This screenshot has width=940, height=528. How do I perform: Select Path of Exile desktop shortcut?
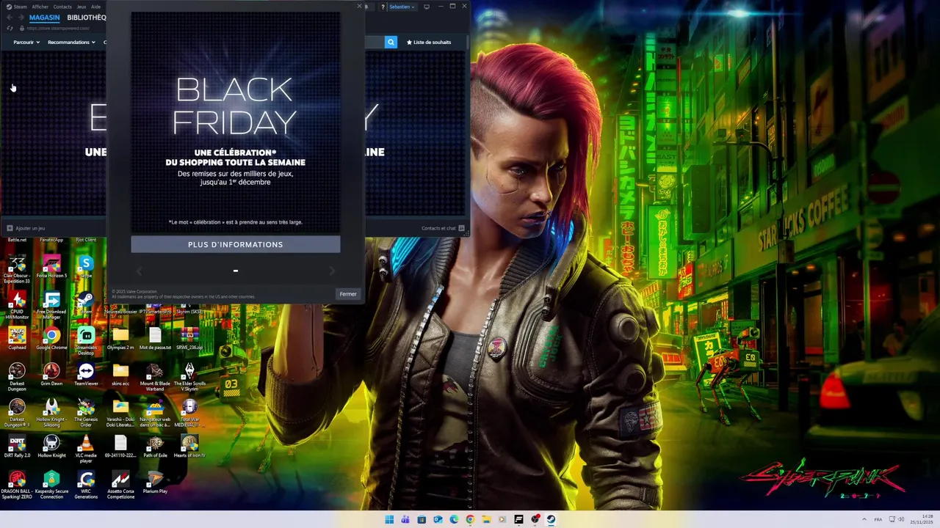(155, 447)
